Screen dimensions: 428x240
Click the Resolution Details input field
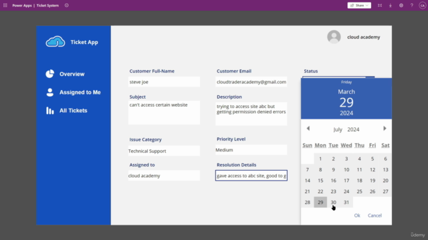(x=251, y=175)
